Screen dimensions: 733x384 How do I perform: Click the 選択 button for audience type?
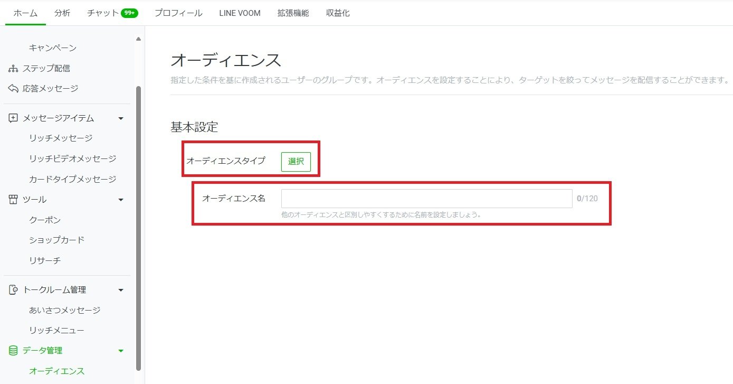click(296, 162)
